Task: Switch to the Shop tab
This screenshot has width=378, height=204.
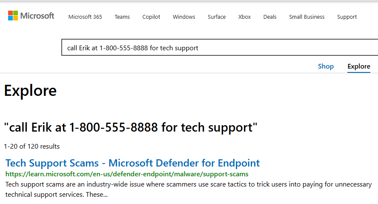Action: tap(326, 66)
